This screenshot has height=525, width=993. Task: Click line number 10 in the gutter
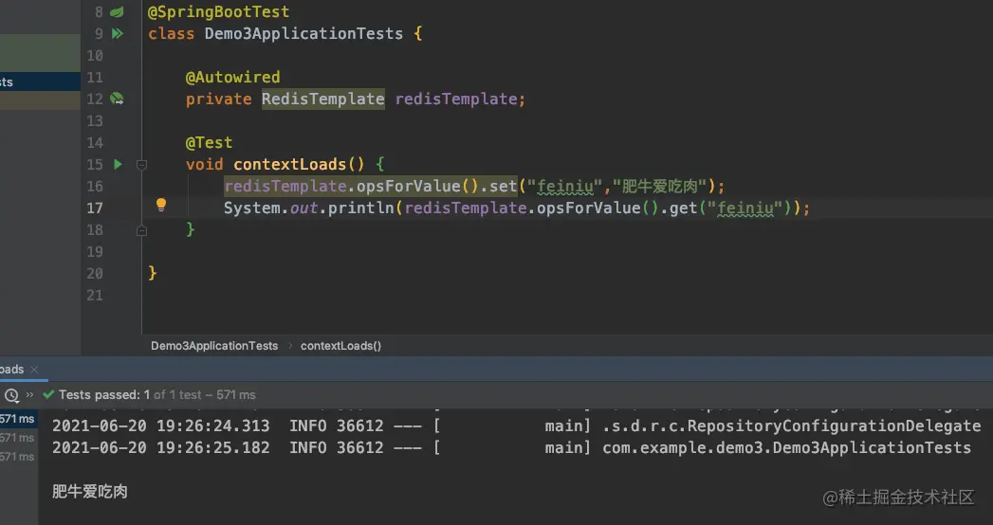(x=95, y=56)
